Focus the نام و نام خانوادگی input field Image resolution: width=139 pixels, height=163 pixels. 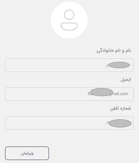click(69, 65)
